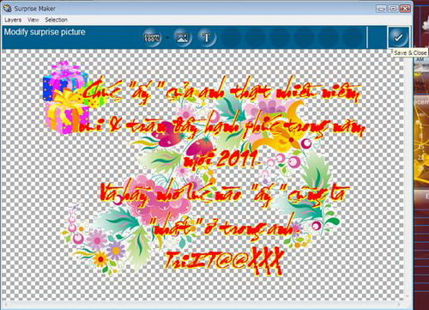The image size is (429, 310).
Task: Close the Surprise Maker window
Action: click(x=405, y=9)
